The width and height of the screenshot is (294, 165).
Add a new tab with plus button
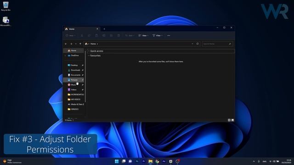pyautogui.click(x=104, y=29)
